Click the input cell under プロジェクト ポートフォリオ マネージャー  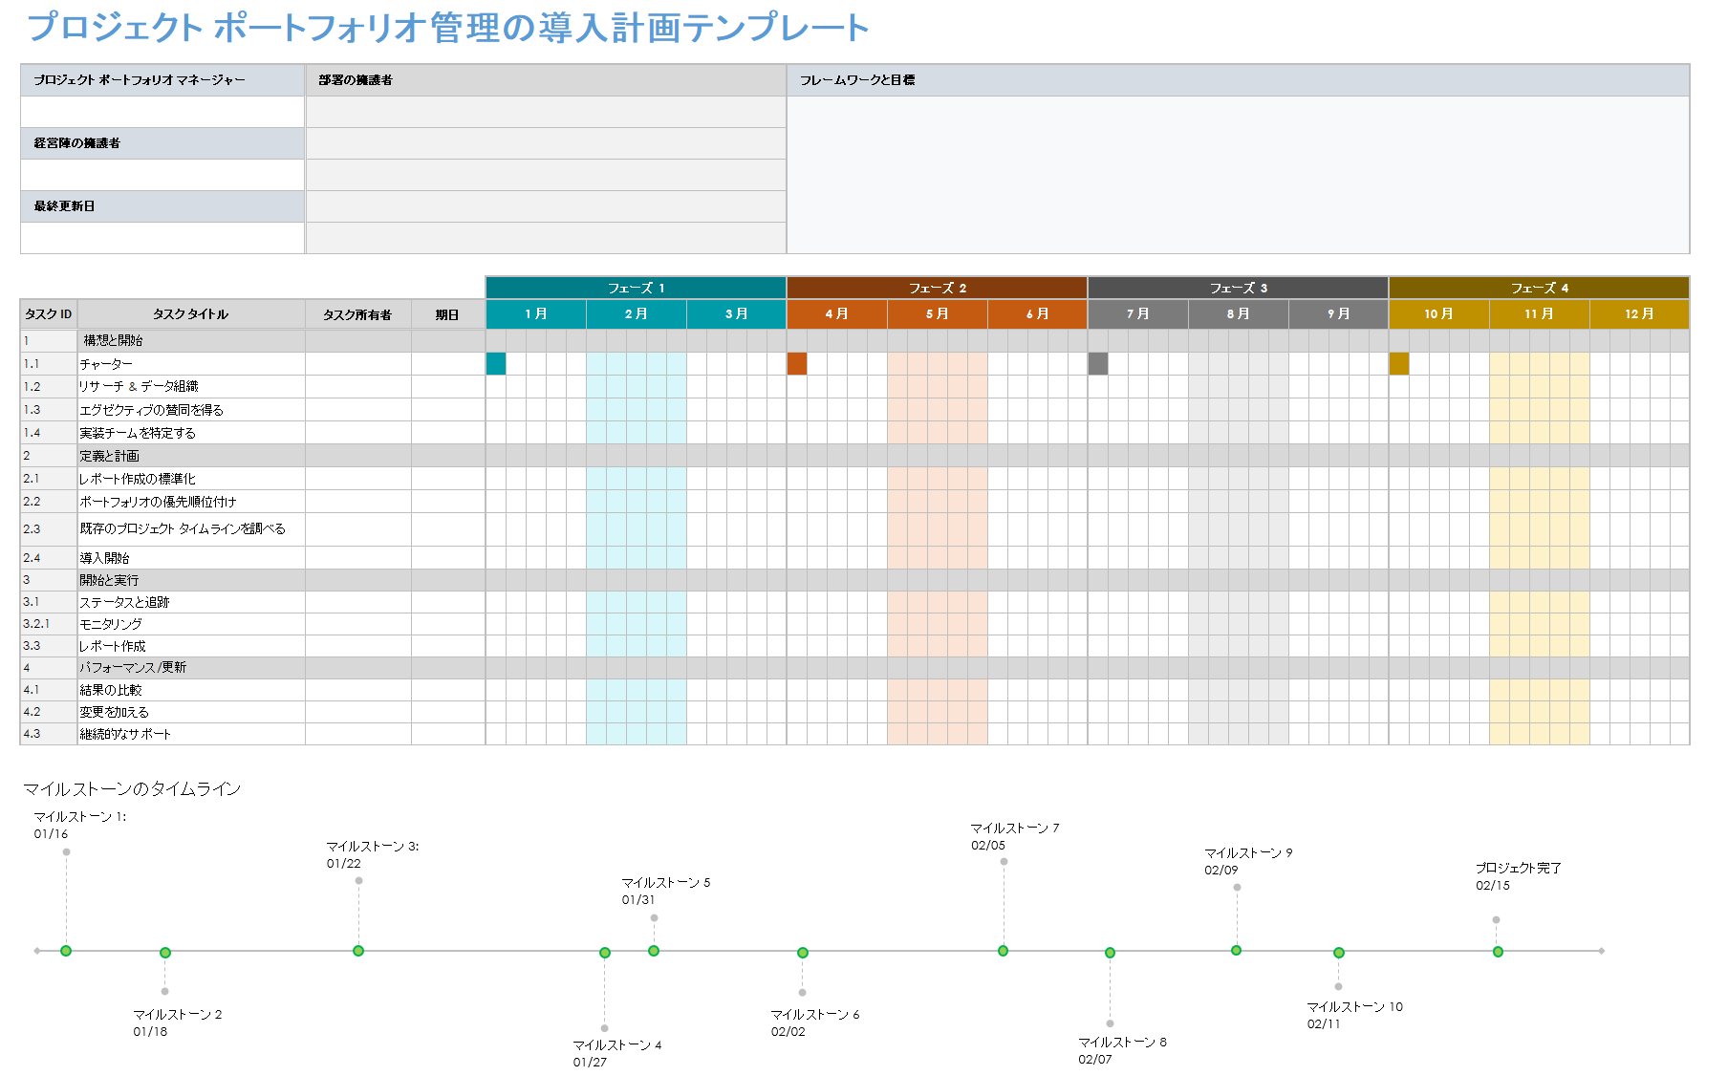coord(162,112)
